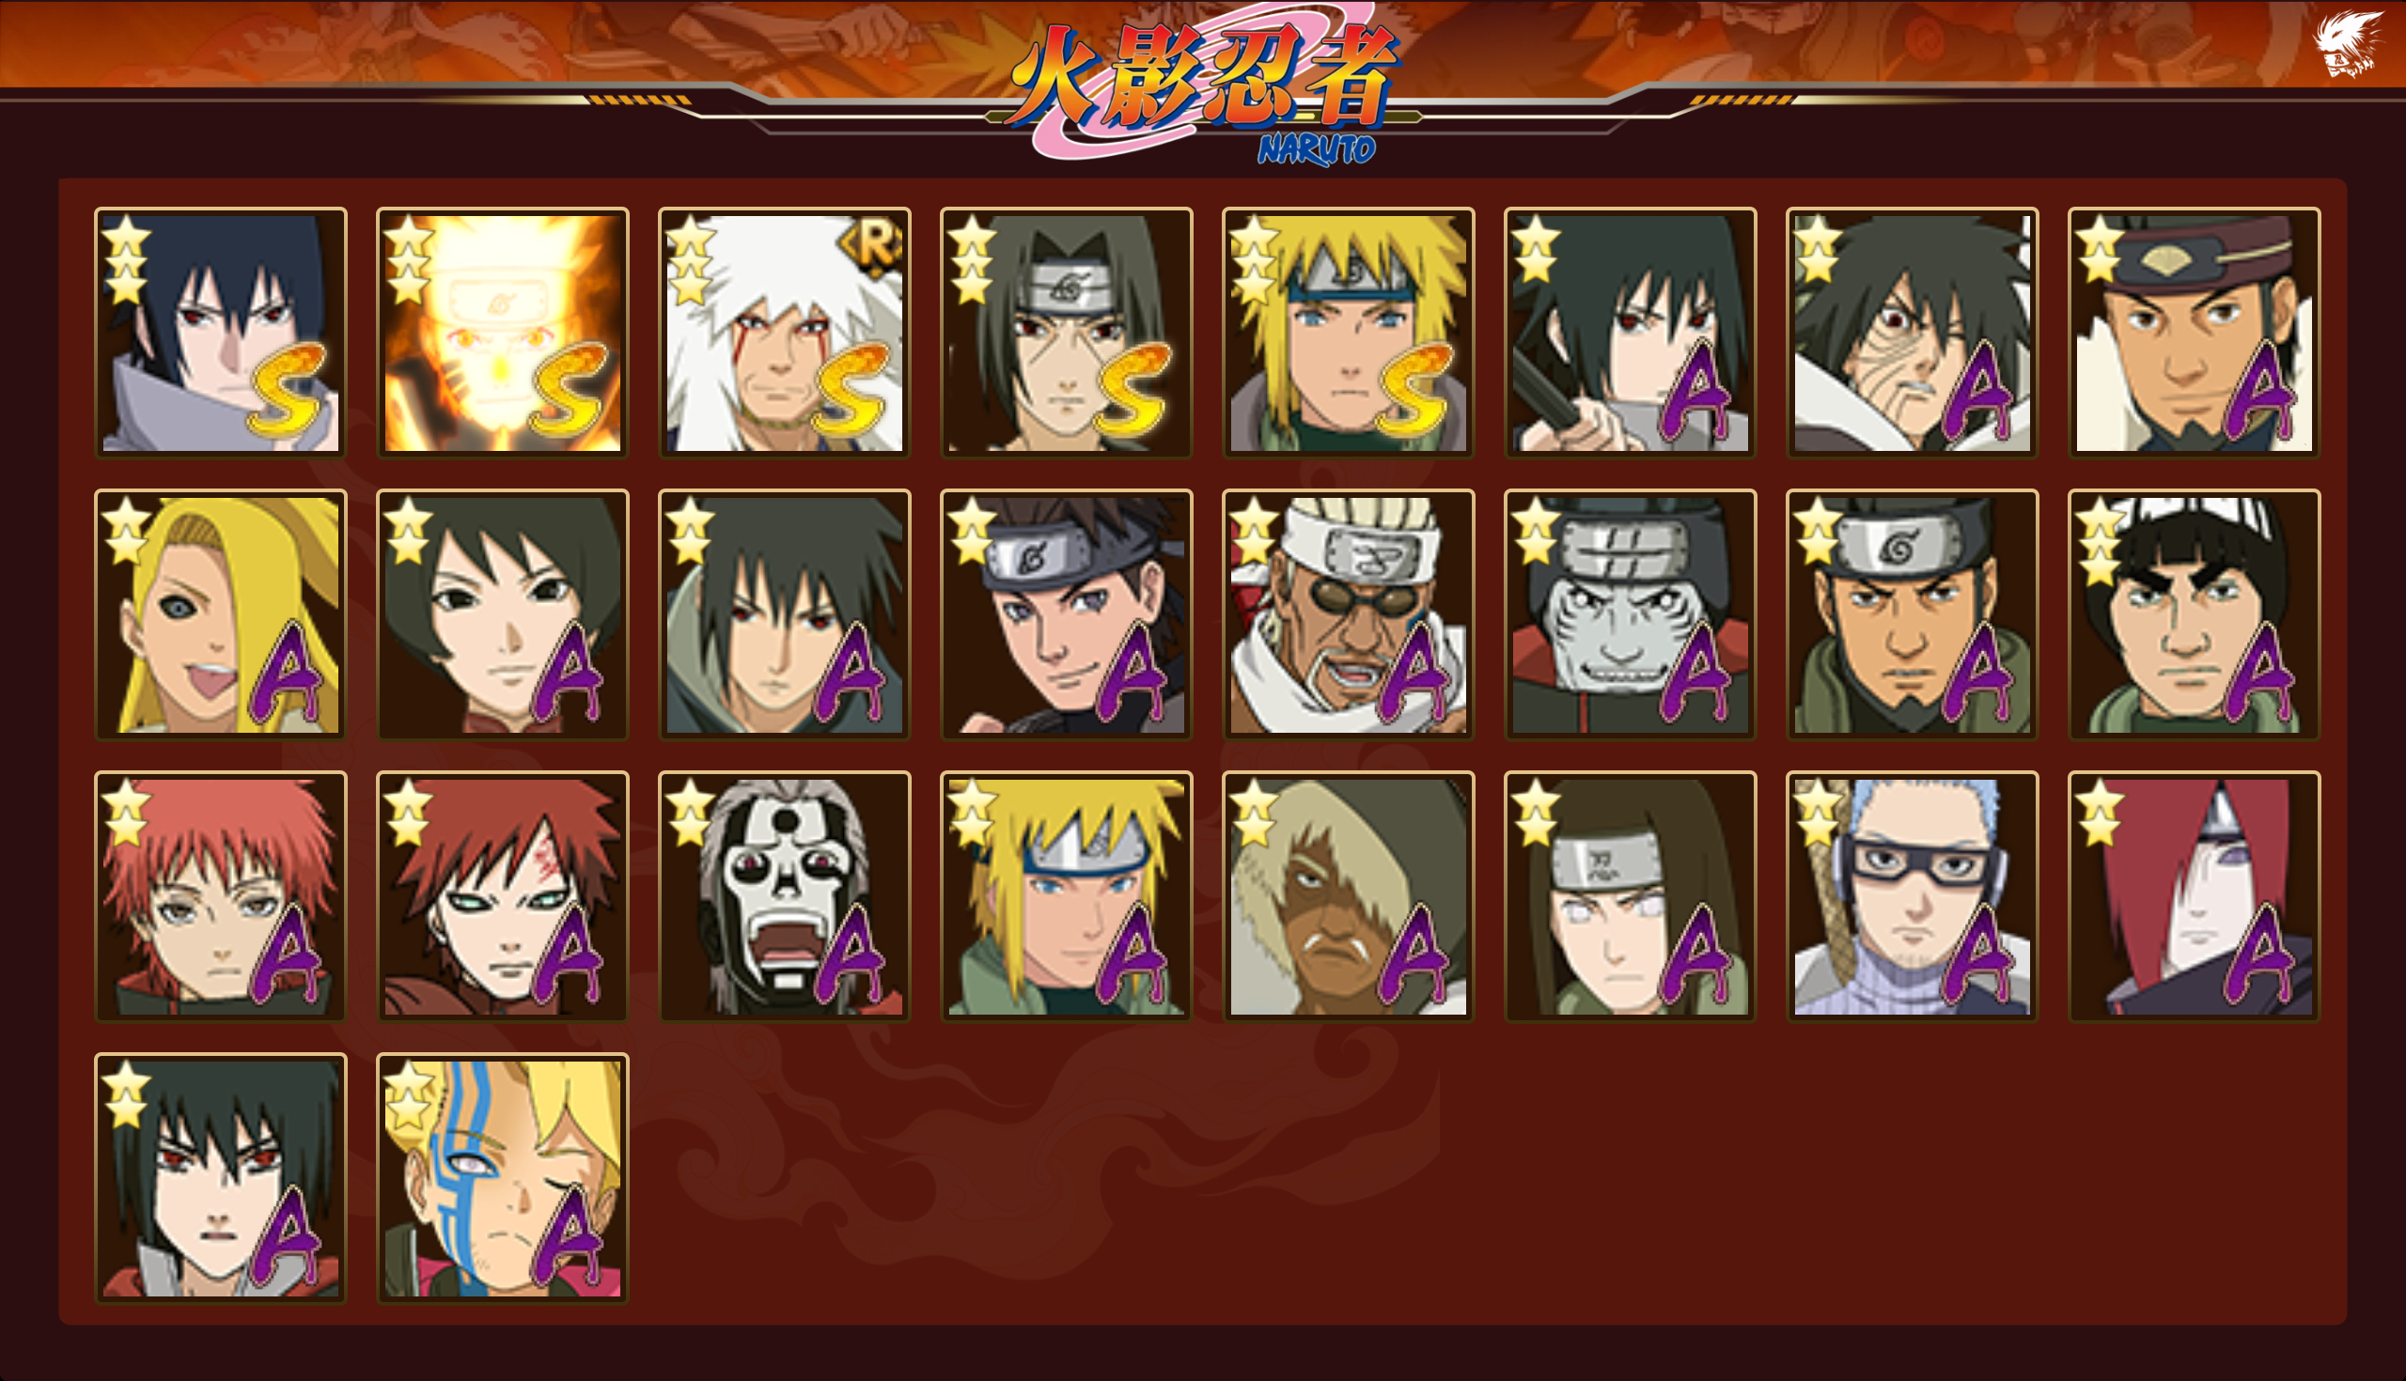Pick the long red-haired character covering one eye
The width and height of the screenshot is (2406, 1381).
click(x=2194, y=896)
